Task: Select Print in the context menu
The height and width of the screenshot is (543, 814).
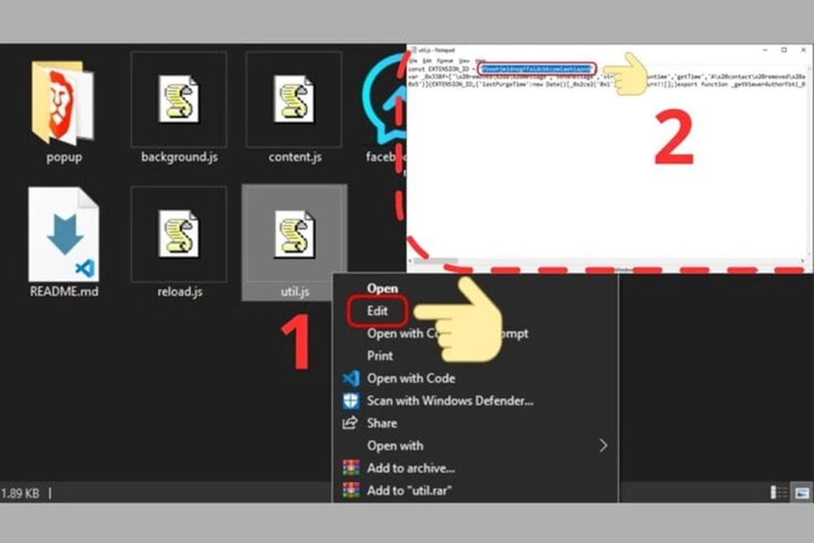Action: (x=380, y=356)
